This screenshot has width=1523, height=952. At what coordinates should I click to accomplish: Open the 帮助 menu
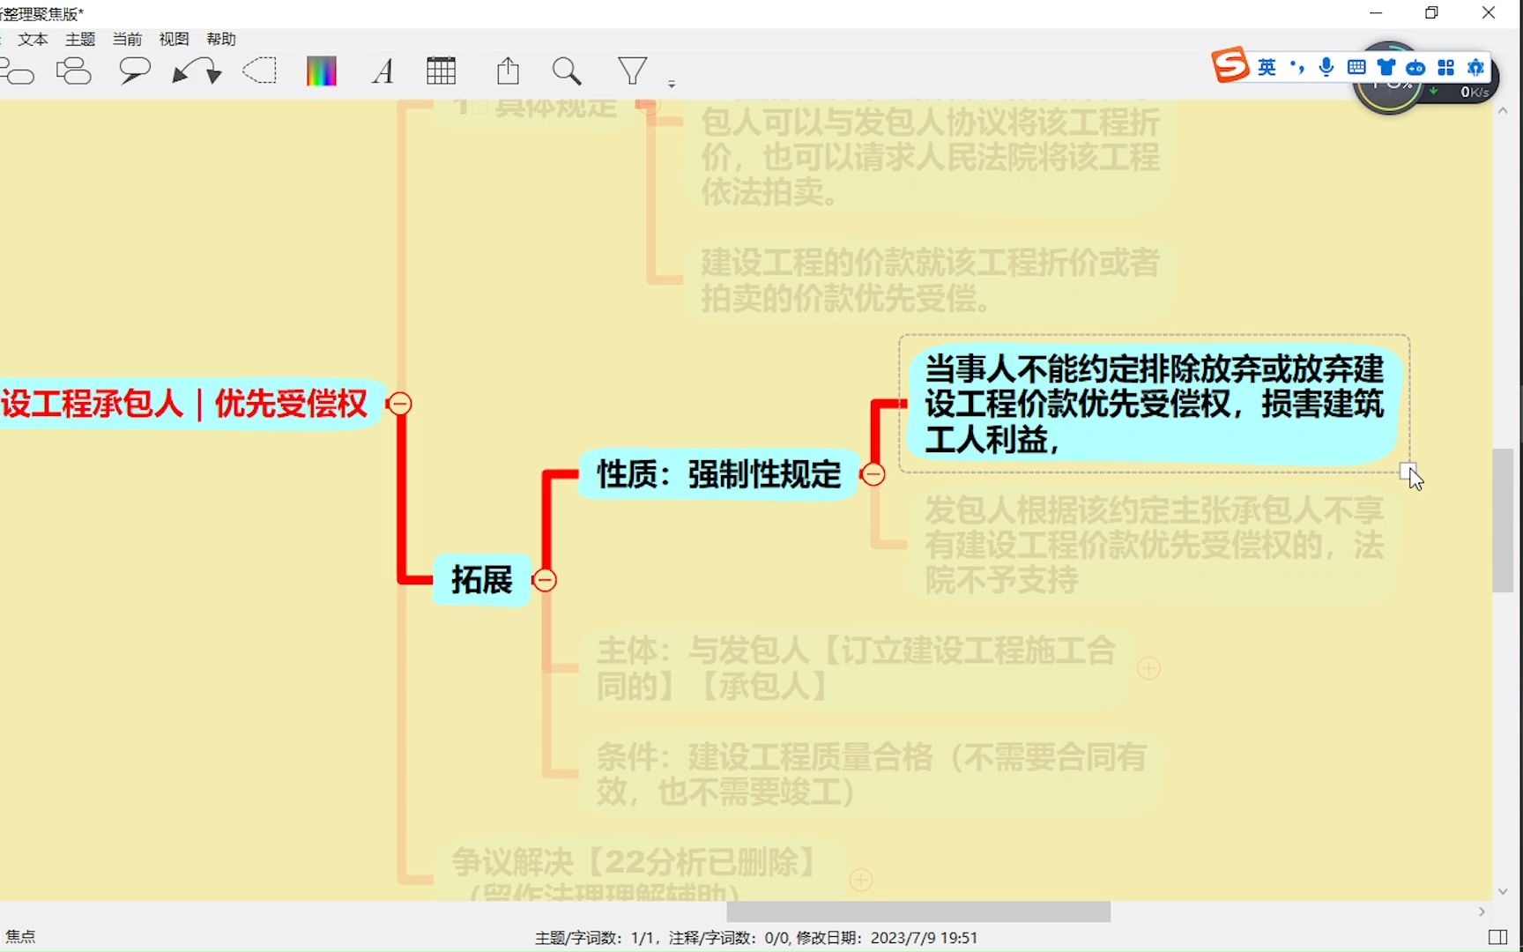(221, 39)
